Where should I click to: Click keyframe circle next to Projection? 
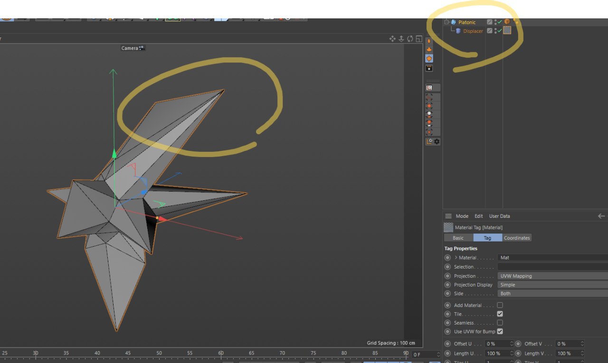pos(447,276)
